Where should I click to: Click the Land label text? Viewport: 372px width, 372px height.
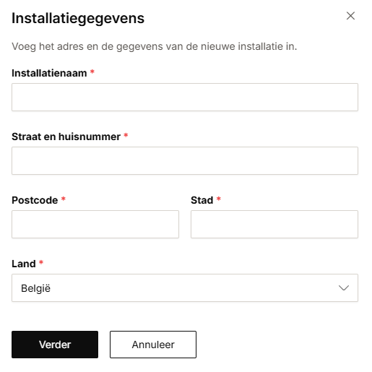tap(24, 264)
